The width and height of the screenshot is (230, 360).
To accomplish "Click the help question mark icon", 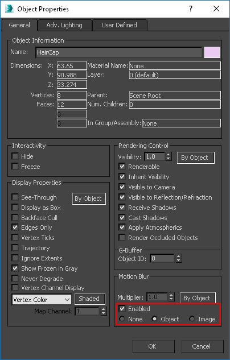I will [x=191, y=9].
